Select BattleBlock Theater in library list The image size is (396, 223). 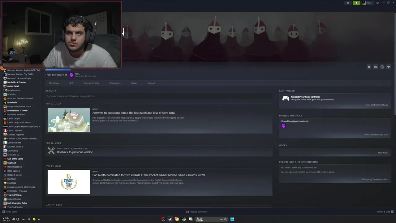click(x=17, y=82)
